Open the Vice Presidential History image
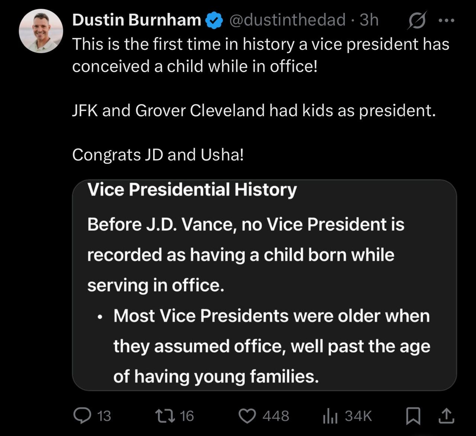Viewport: 476px width, 436px height. click(264, 285)
